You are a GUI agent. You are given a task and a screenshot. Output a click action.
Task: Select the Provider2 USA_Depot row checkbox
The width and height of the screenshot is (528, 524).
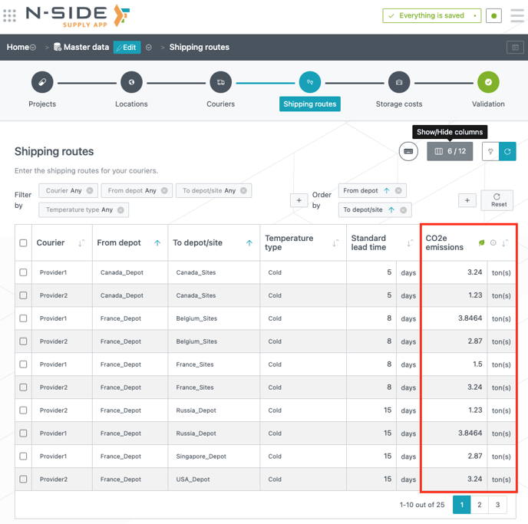(23, 480)
